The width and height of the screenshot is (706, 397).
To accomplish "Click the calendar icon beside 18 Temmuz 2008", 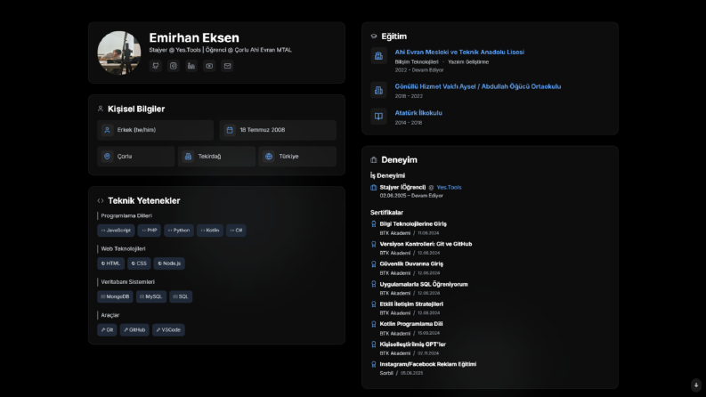I will (230, 130).
